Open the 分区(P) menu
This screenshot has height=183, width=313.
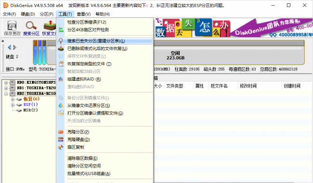pyautogui.click(x=47, y=14)
